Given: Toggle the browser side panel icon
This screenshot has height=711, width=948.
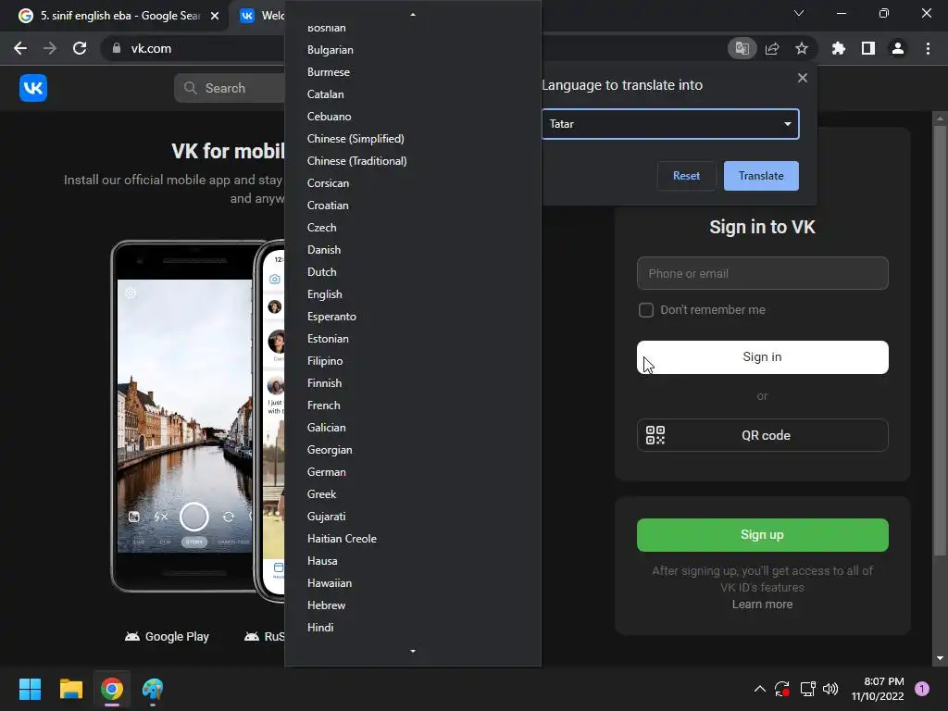Looking at the screenshot, I should [x=868, y=48].
